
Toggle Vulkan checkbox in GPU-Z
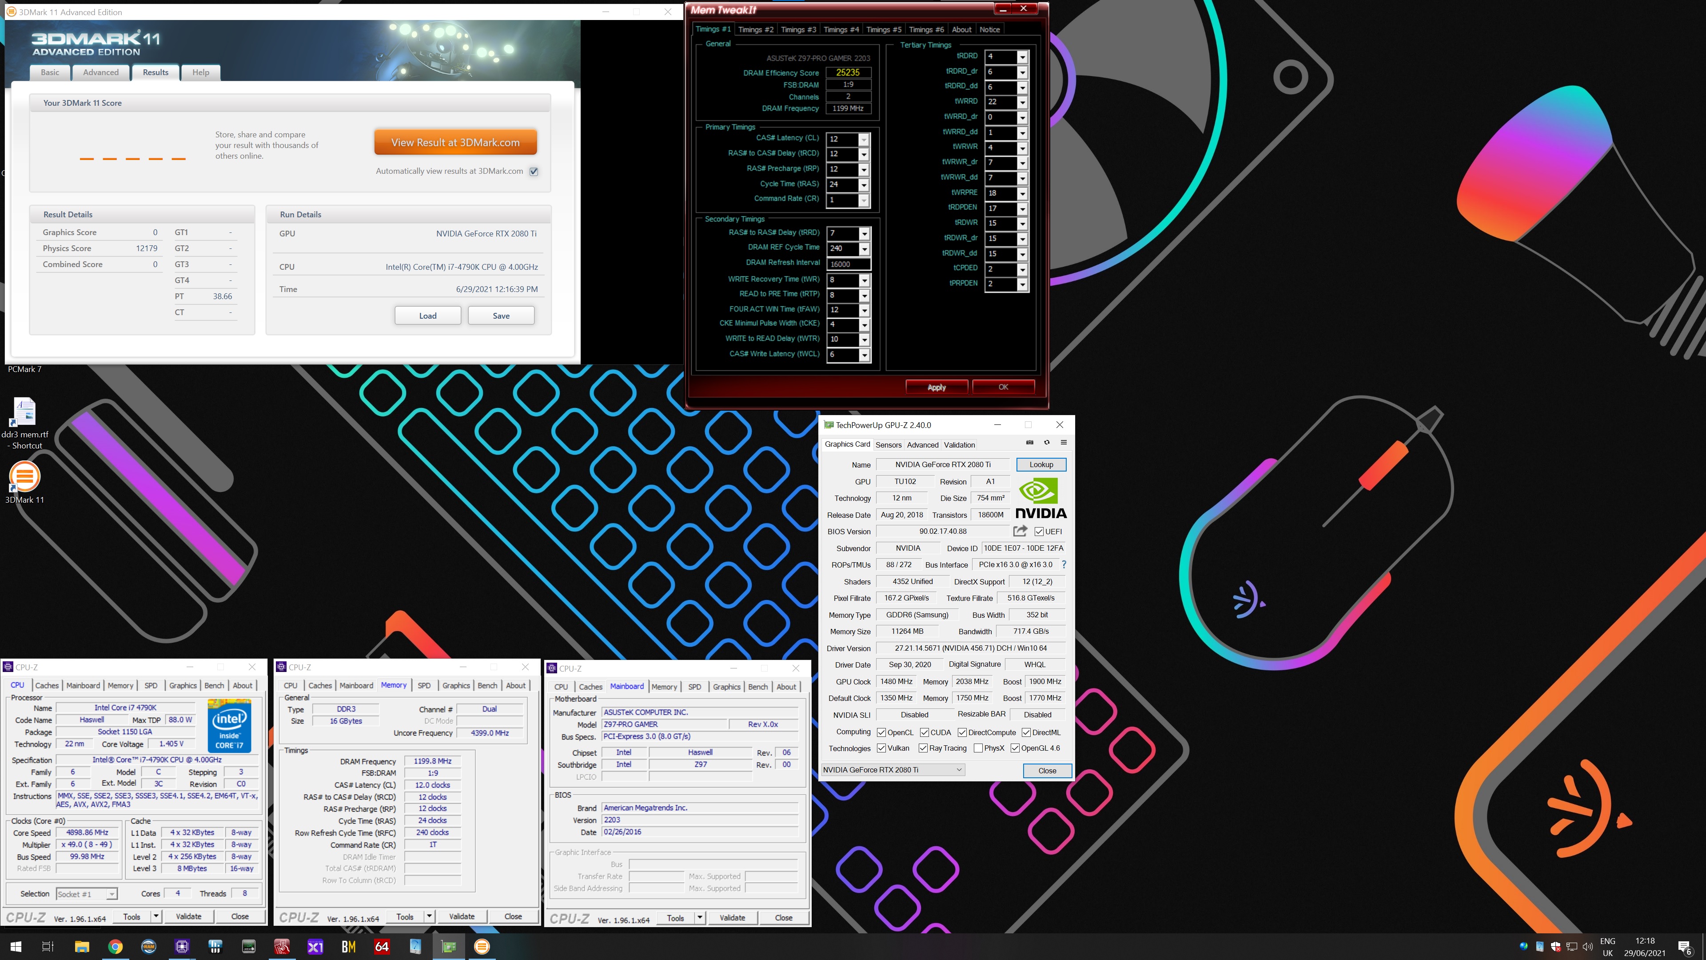coord(881,748)
